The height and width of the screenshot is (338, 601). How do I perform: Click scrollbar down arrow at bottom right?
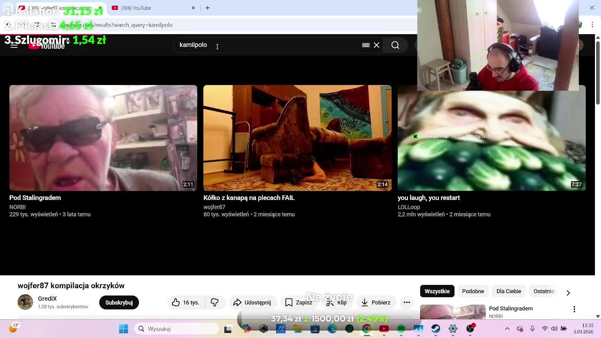coord(598,316)
